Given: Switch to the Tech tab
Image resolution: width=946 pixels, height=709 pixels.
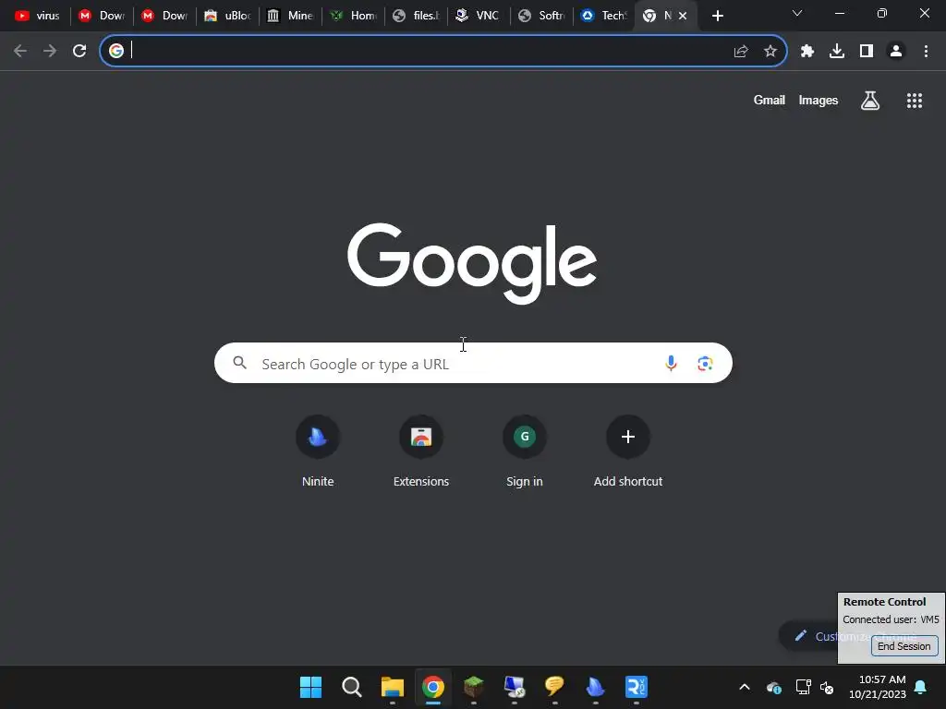Looking at the screenshot, I should (604, 16).
